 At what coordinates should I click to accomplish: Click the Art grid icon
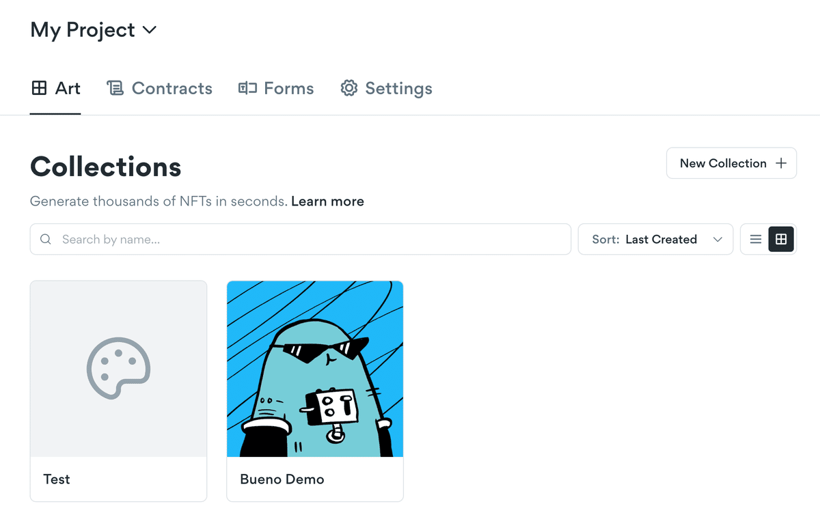coord(40,88)
